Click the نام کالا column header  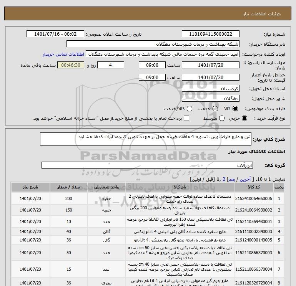[x=180, y=187]
